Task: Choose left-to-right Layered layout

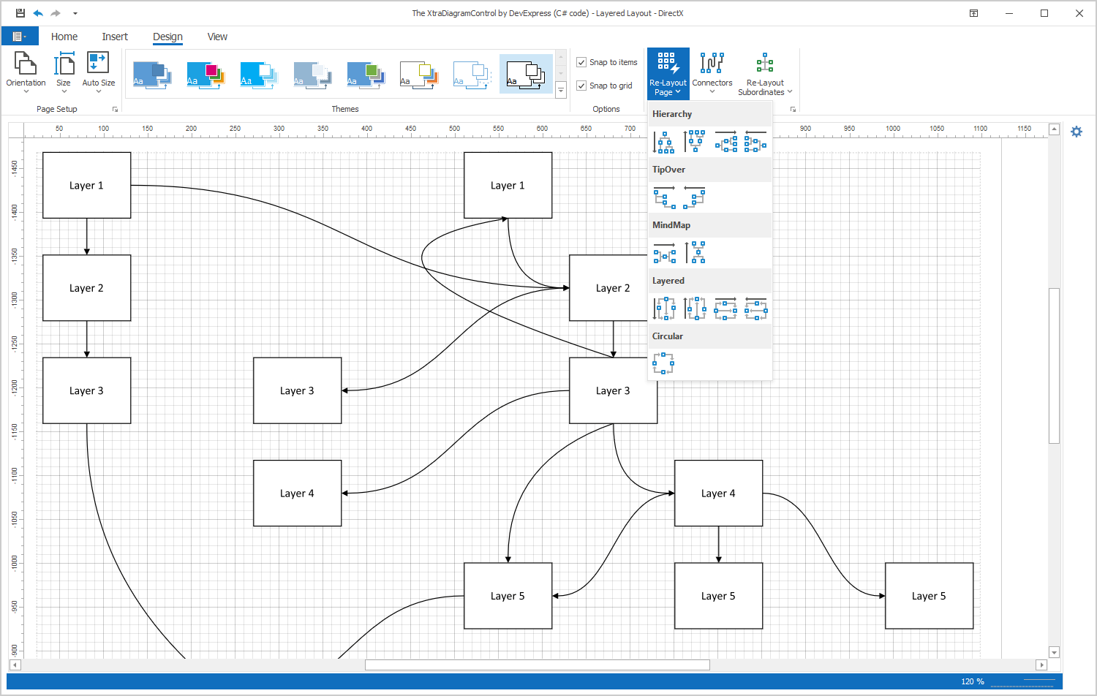Action: (725, 309)
